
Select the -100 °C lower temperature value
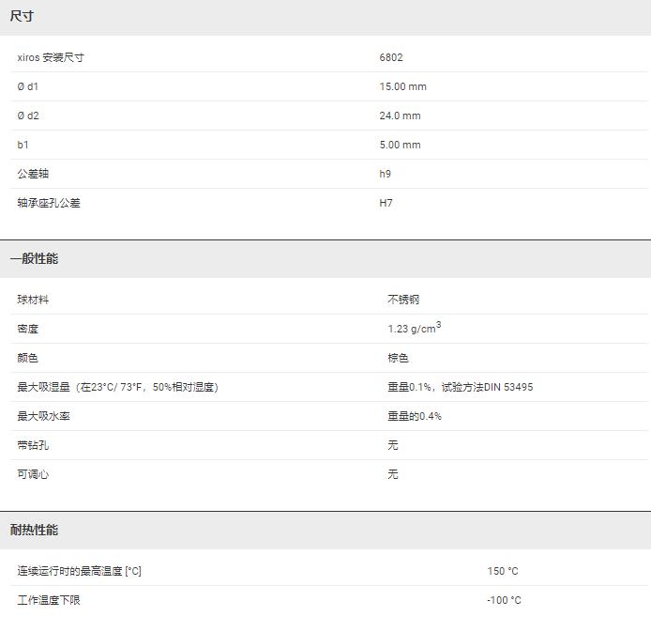(504, 600)
